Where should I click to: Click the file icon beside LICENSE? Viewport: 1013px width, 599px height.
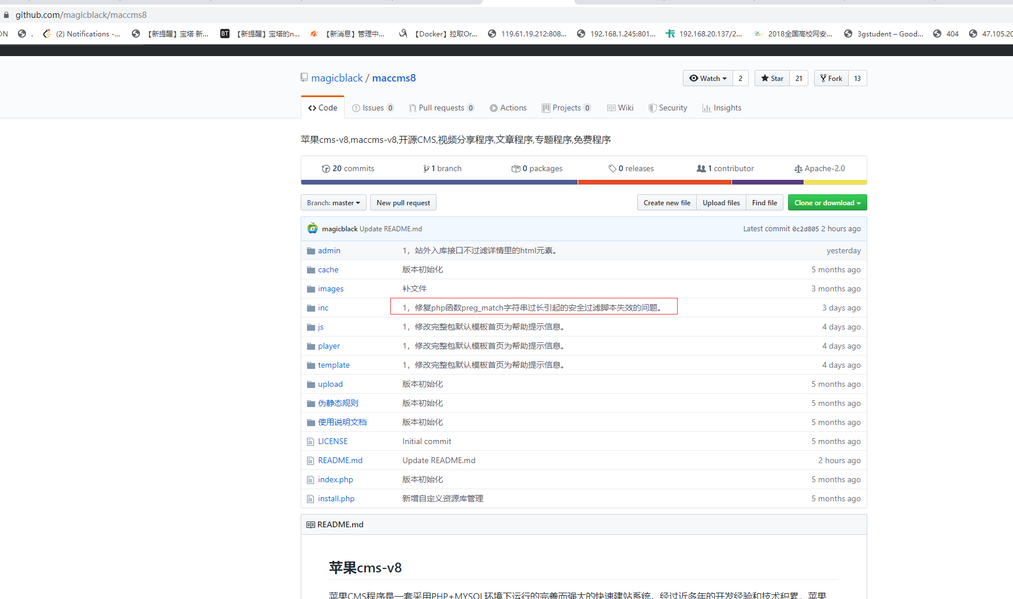310,442
